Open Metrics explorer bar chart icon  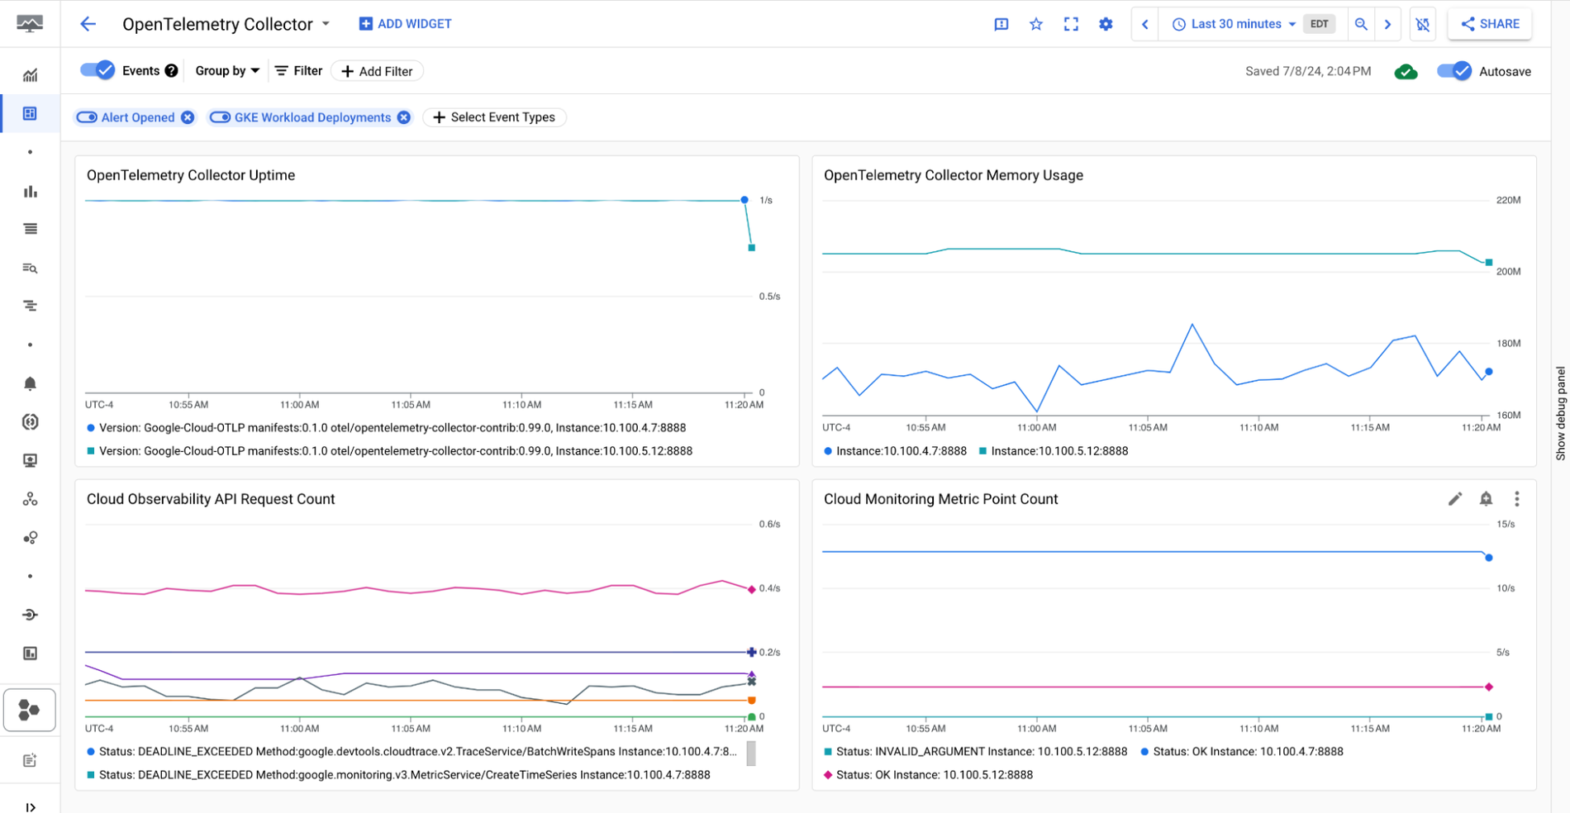click(x=30, y=191)
